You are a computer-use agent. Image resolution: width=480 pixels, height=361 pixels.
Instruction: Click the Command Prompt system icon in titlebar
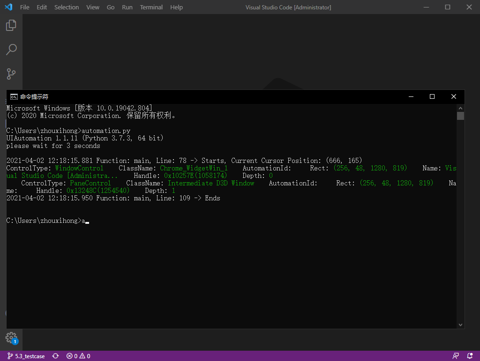point(13,96)
